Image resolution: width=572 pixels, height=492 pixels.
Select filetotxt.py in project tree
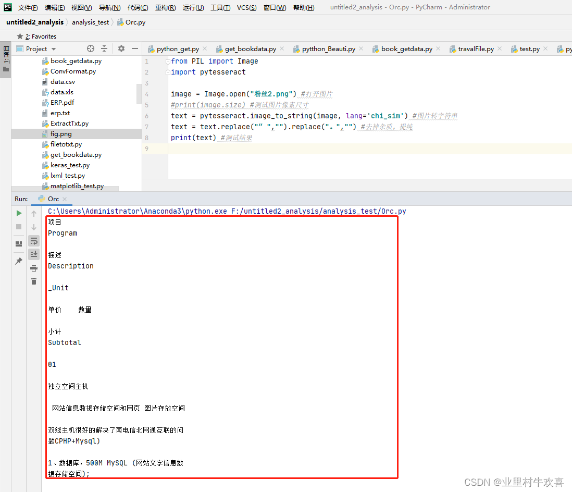pos(66,144)
